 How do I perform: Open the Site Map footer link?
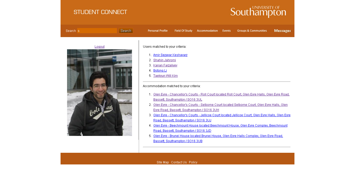[163, 162]
